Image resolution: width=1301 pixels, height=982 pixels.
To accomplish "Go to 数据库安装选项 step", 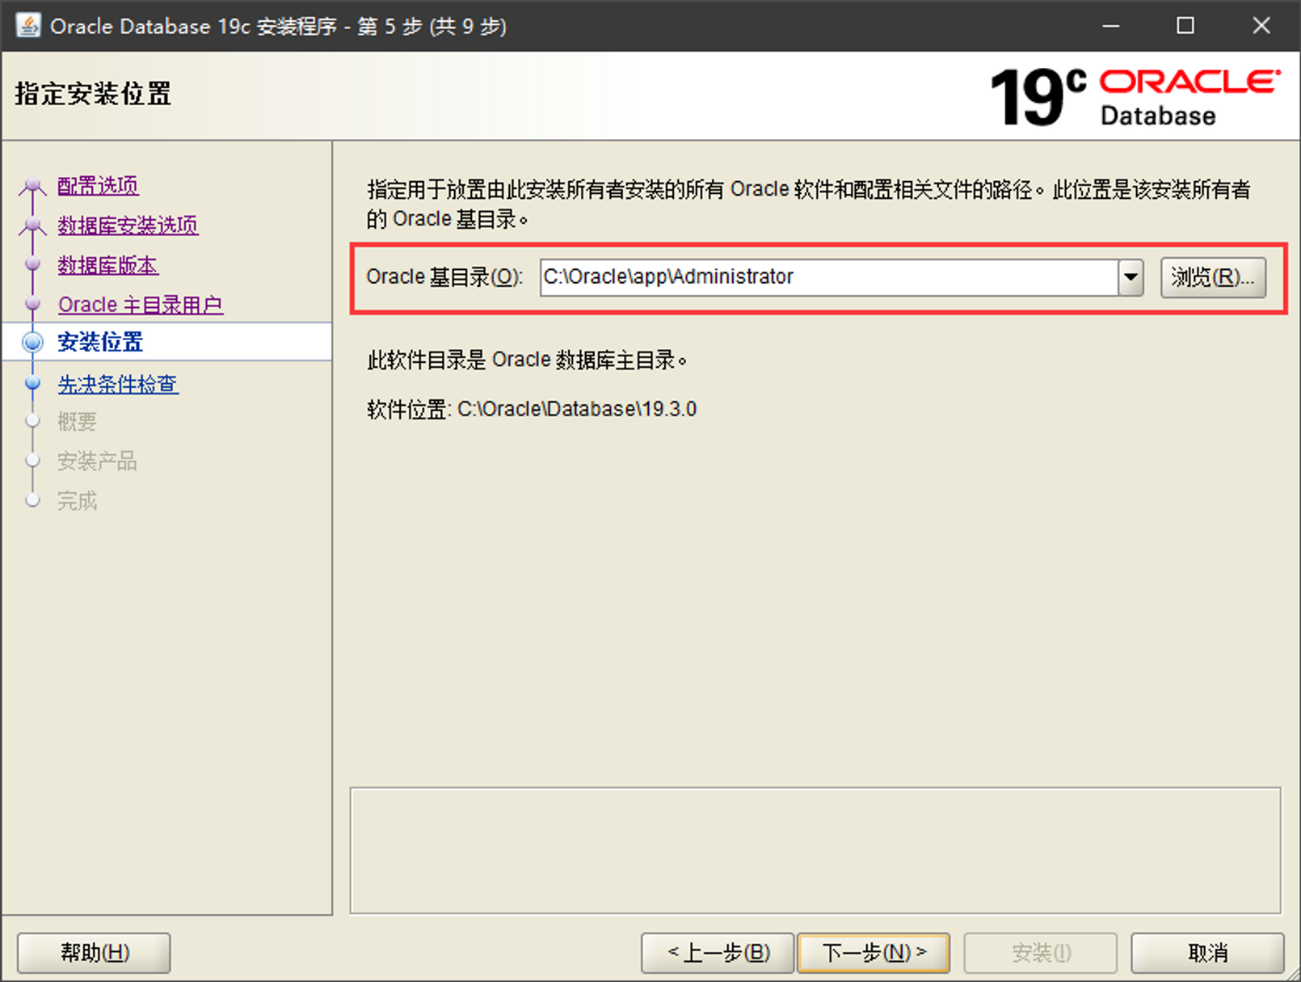I will pyautogui.click(x=128, y=225).
